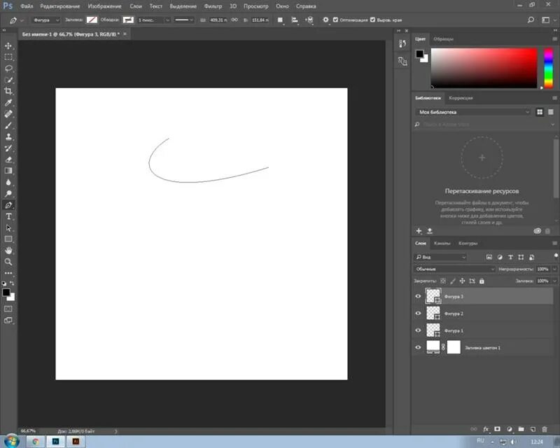
Task: Select the Lasso tool
Action: [x=8, y=69]
